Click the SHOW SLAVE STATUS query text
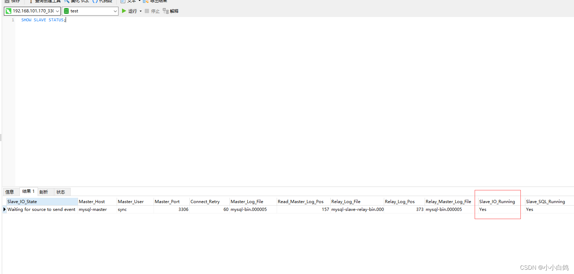The width and height of the screenshot is (574, 274). point(43,20)
